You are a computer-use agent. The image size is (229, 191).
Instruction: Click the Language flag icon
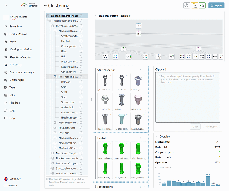tap(6, 179)
